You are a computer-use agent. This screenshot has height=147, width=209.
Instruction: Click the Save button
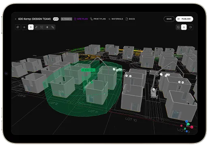point(169,19)
